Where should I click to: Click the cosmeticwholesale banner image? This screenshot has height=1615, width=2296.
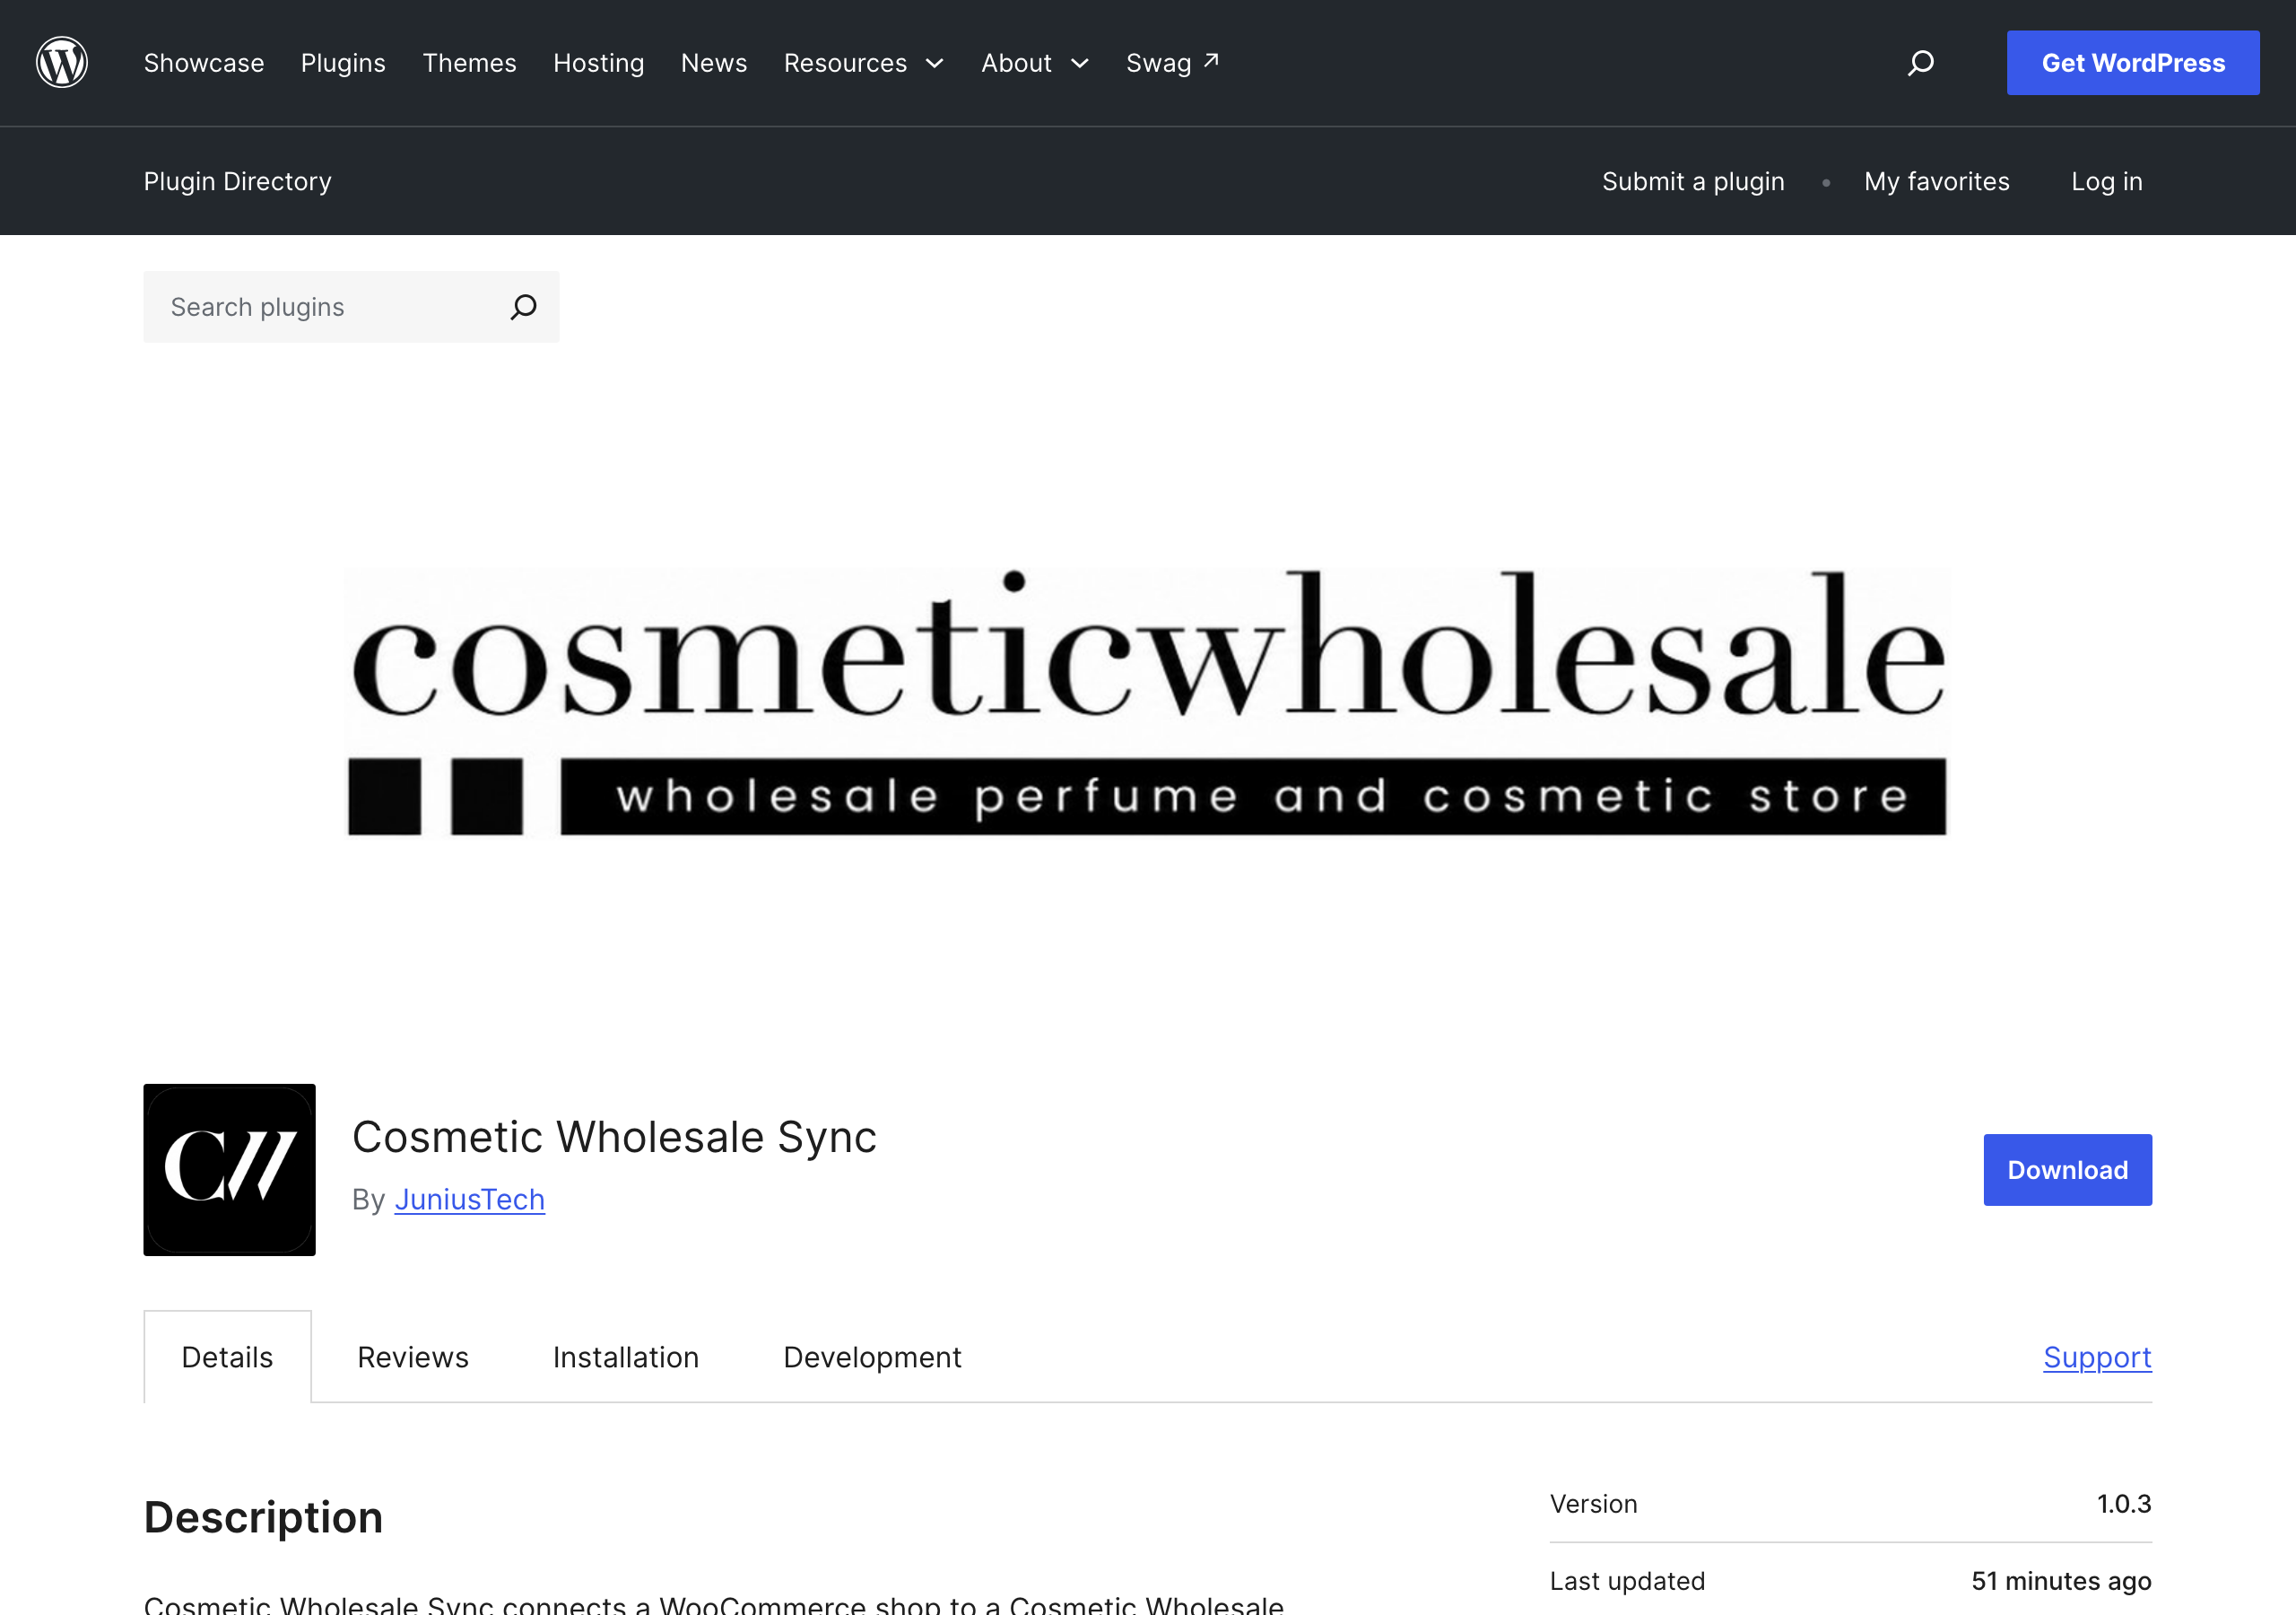point(1147,701)
